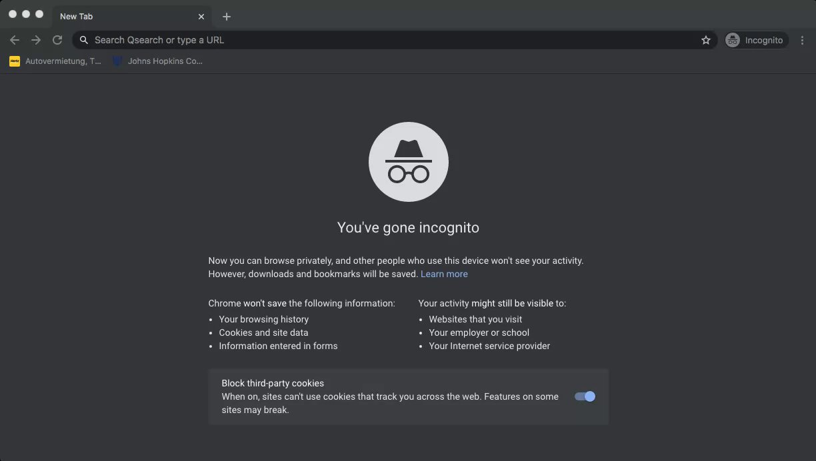Close the window with the first traffic-light button
This screenshot has height=461, width=816.
tap(13, 14)
